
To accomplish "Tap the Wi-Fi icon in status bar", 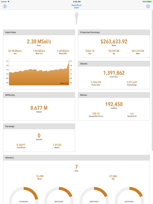I will point(8,2).
